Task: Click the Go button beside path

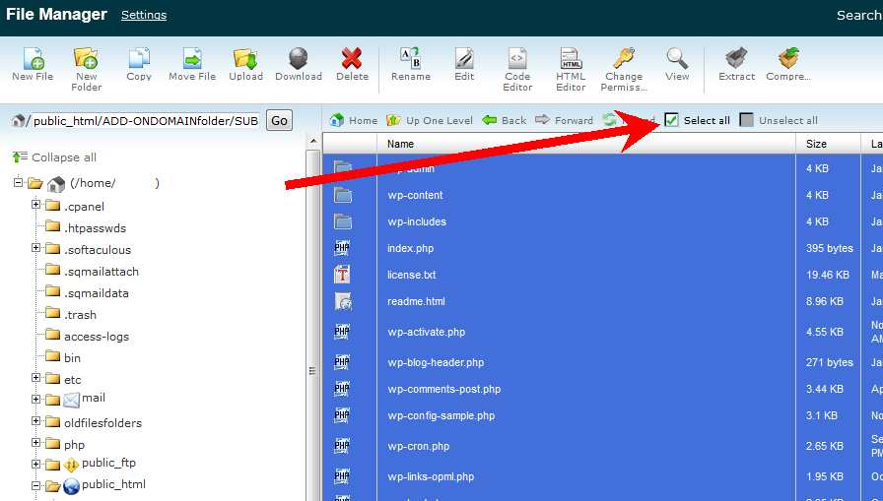Action: tap(279, 120)
